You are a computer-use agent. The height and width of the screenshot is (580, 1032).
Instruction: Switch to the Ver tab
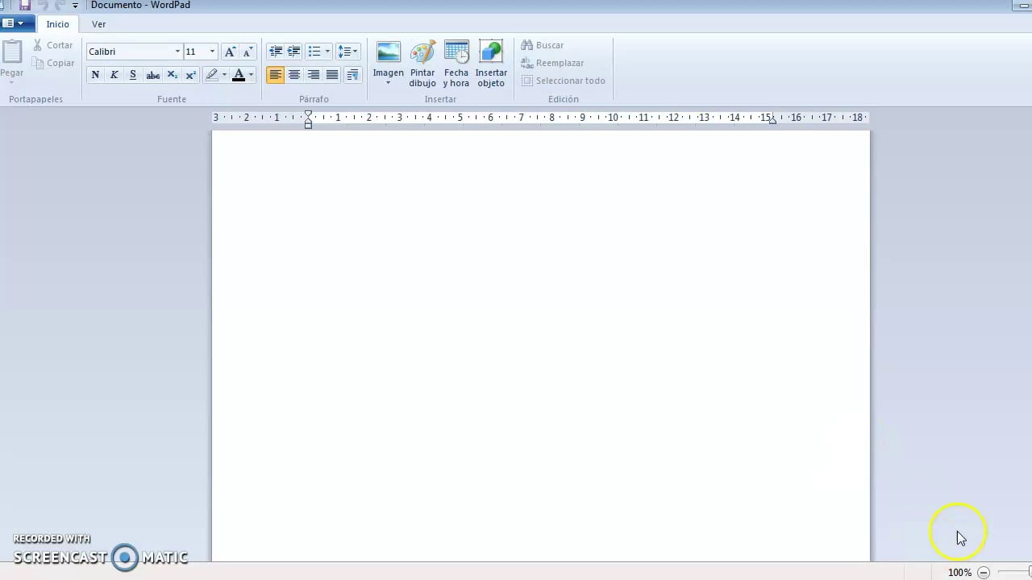tap(98, 24)
